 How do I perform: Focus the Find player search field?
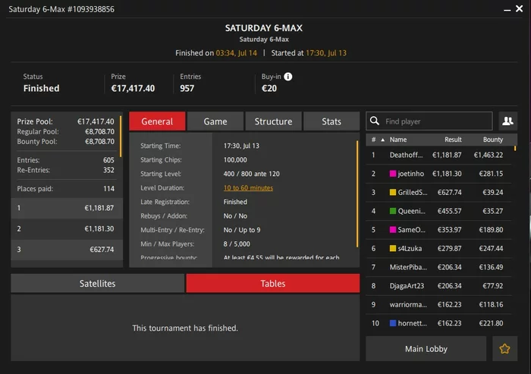[429, 121]
